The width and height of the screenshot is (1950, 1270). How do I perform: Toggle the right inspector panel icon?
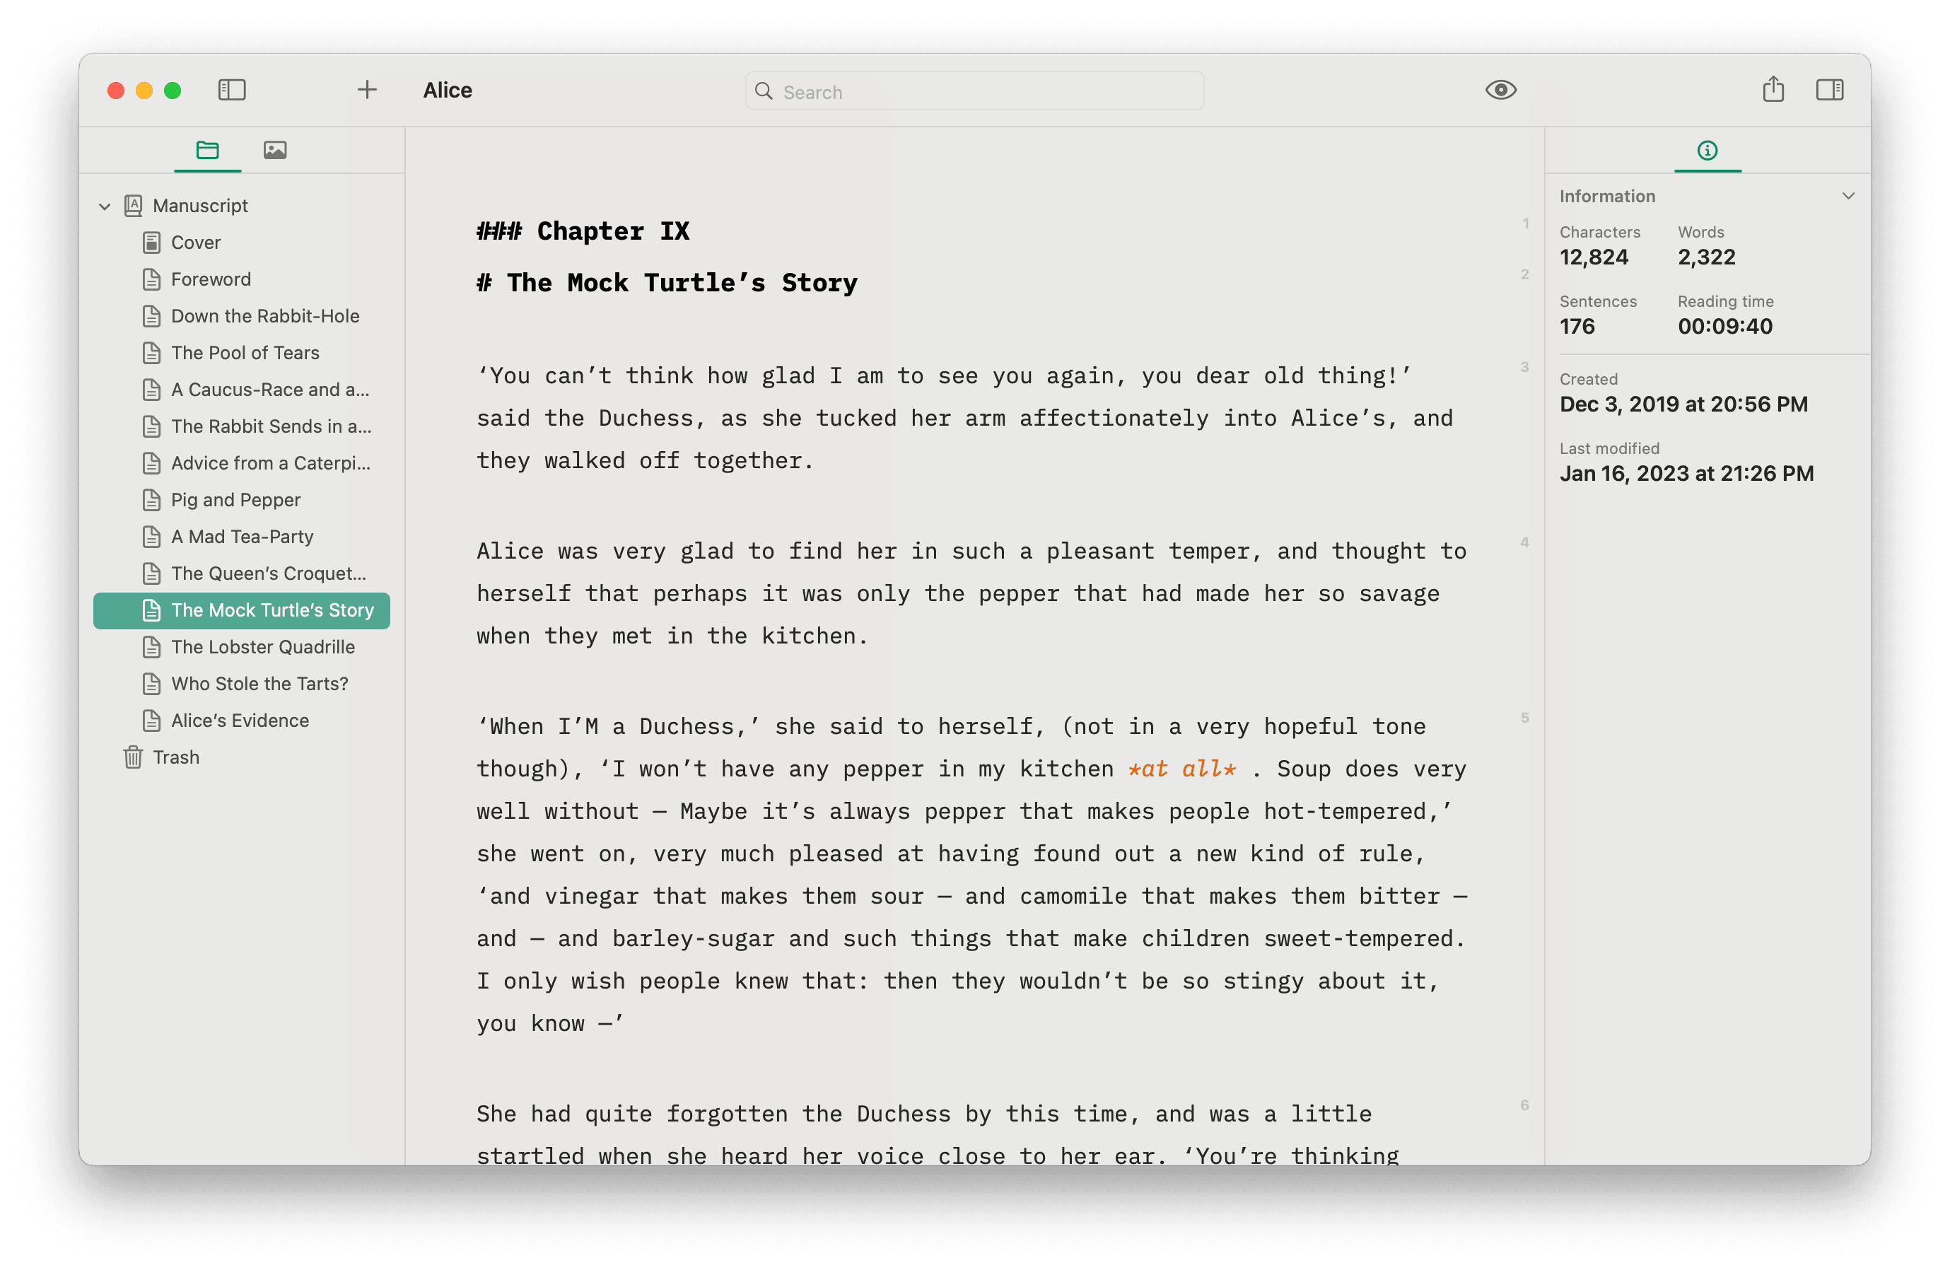pyautogui.click(x=1830, y=90)
